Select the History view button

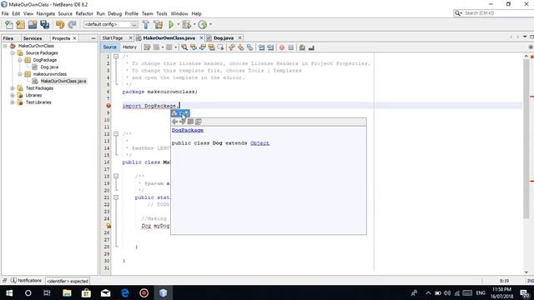click(x=129, y=47)
